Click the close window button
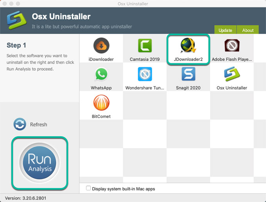The height and width of the screenshot is (202, 266). pos(5,4)
